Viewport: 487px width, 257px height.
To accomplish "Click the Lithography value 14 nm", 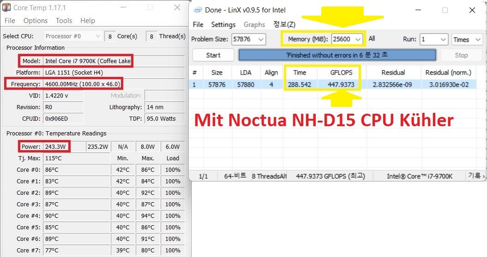I will pyautogui.click(x=165, y=107).
